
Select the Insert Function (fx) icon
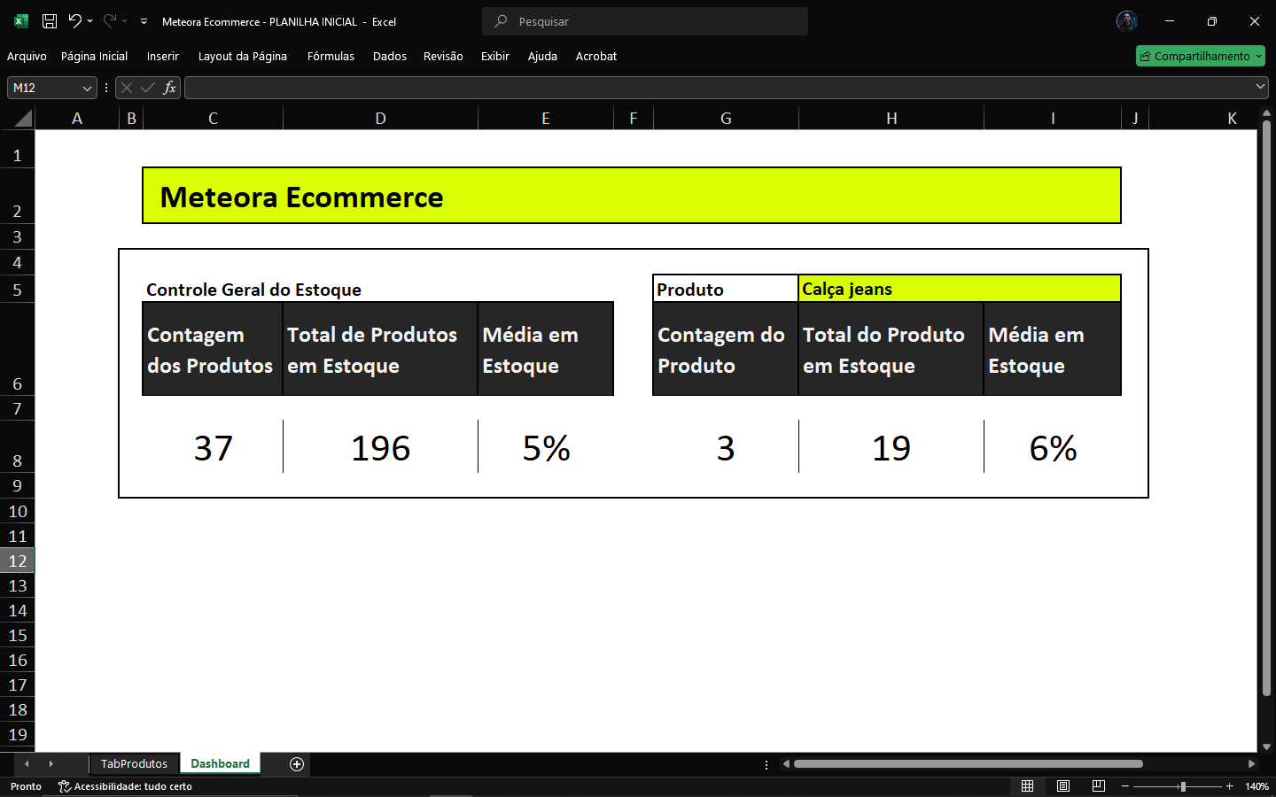click(168, 88)
